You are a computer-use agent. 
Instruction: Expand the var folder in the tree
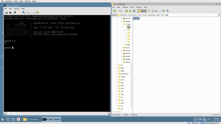[x=117, y=109]
